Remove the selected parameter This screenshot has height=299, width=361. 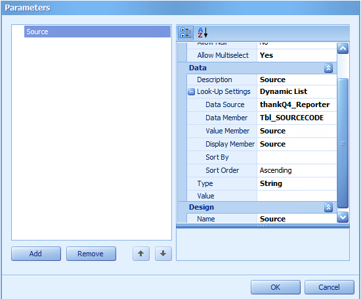pos(91,254)
